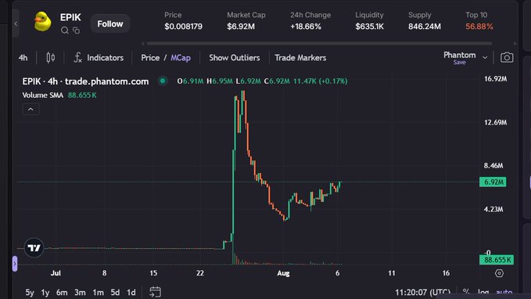531x299 pixels.
Task: Select the 3m time range
Action: pos(80,292)
